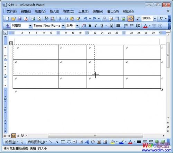173x153 pixels.
Task: Open the 自选图形(U) AutoShapes button
Action: tap(37, 142)
